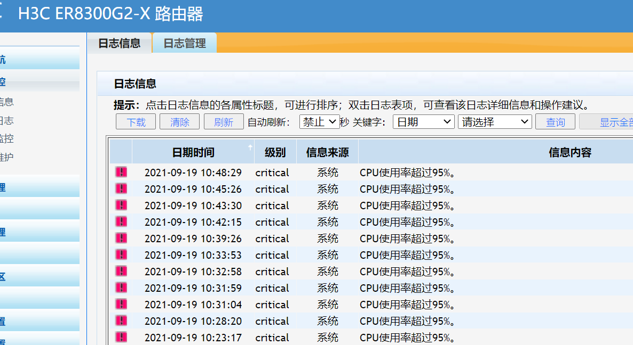
Task: Switch to the 日志信息 tab
Action: pyautogui.click(x=119, y=43)
